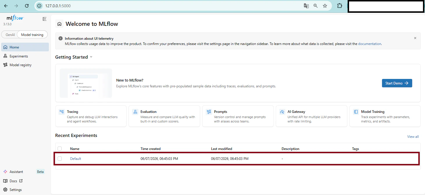Switch to the GenAI mode
The width and height of the screenshot is (425, 195).
[x=10, y=35]
